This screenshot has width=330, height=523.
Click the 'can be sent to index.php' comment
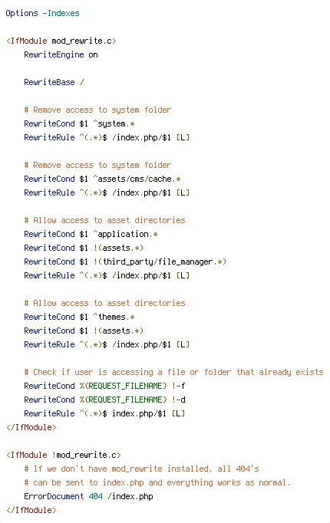(x=157, y=482)
